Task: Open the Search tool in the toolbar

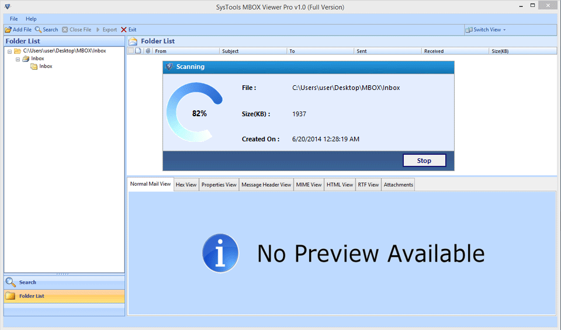Action: pos(46,30)
